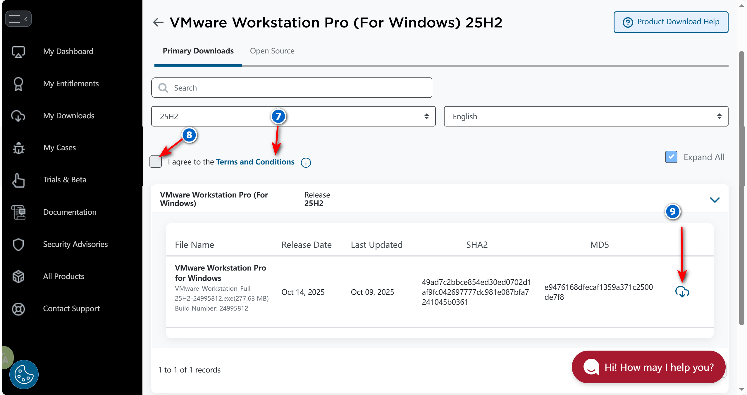The width and height of the screenshot is (747, 395).
Task: Click the back arrow beside page title
Action: pyautogui.click(x=158, y=22)
